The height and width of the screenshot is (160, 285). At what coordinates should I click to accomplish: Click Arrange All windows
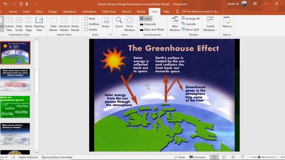(x=190, y=19)
